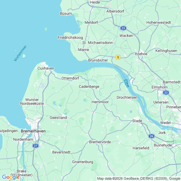Click the A23 shield near Wacken

tap(123, 28)
